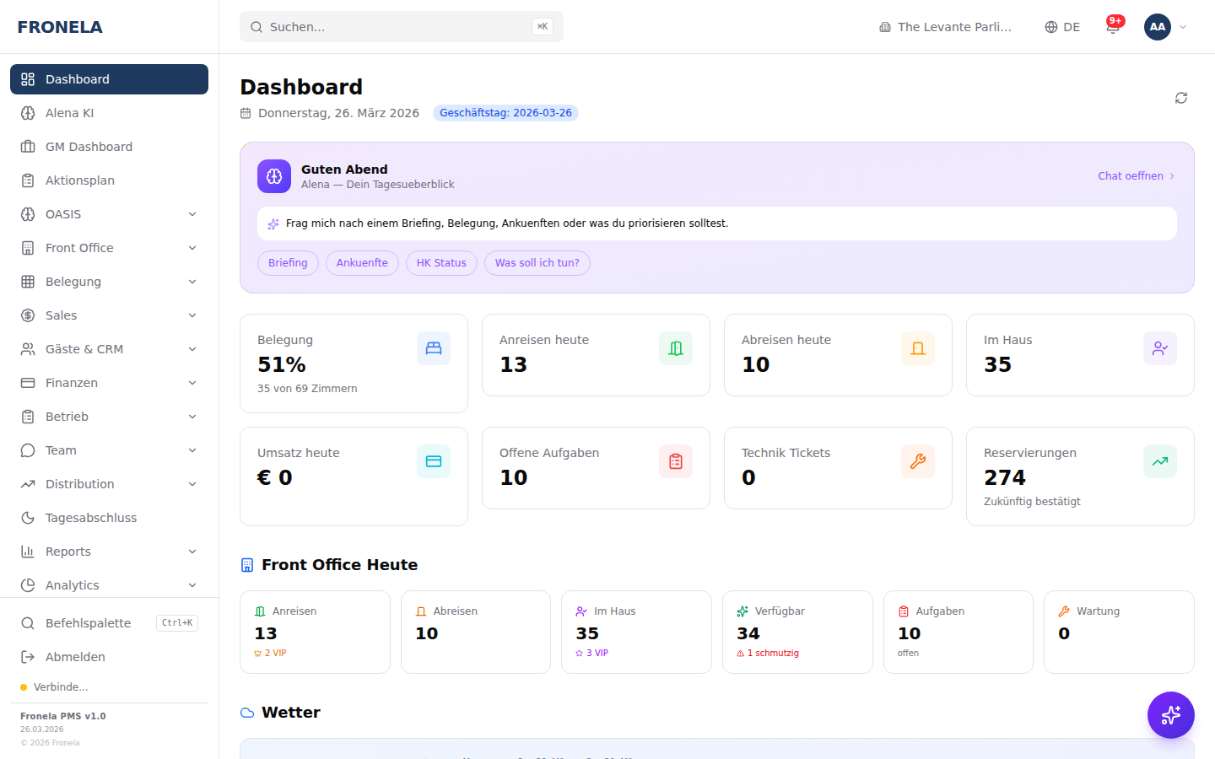The height and width of the screenshot is (759, 1215).
Task: Open the notifications bell with 9+ badge
Action: pos(1113,26)
